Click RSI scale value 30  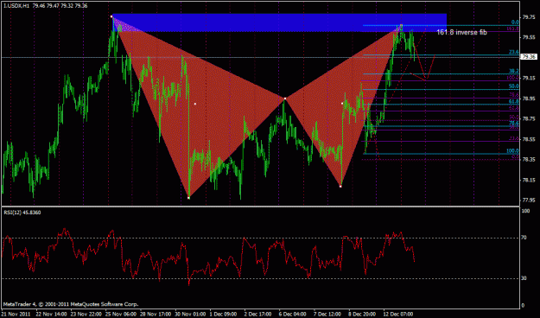[524, 278]
